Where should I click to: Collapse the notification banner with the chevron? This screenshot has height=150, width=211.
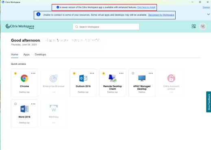(x=209, y=14)
